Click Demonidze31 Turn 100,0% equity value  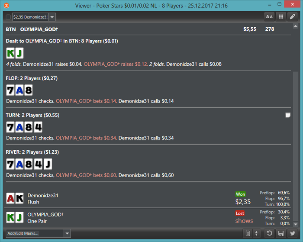(x=283, y=204)
